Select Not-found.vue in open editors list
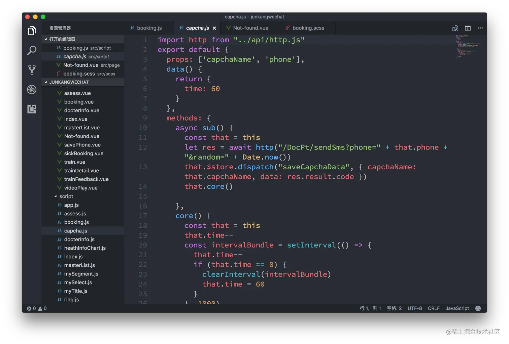Viewport: 509px width, 344px height. tap(83, 65)
